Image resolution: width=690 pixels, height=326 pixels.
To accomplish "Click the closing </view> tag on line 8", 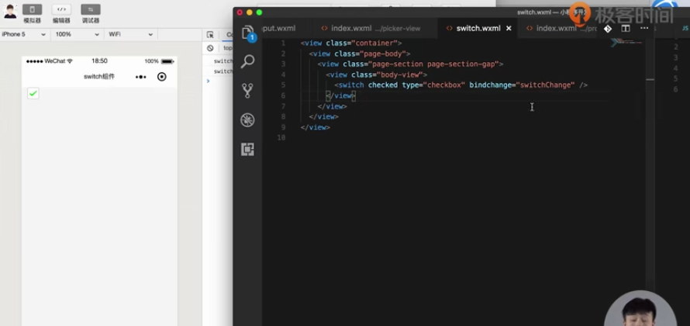I will point(324,116).
